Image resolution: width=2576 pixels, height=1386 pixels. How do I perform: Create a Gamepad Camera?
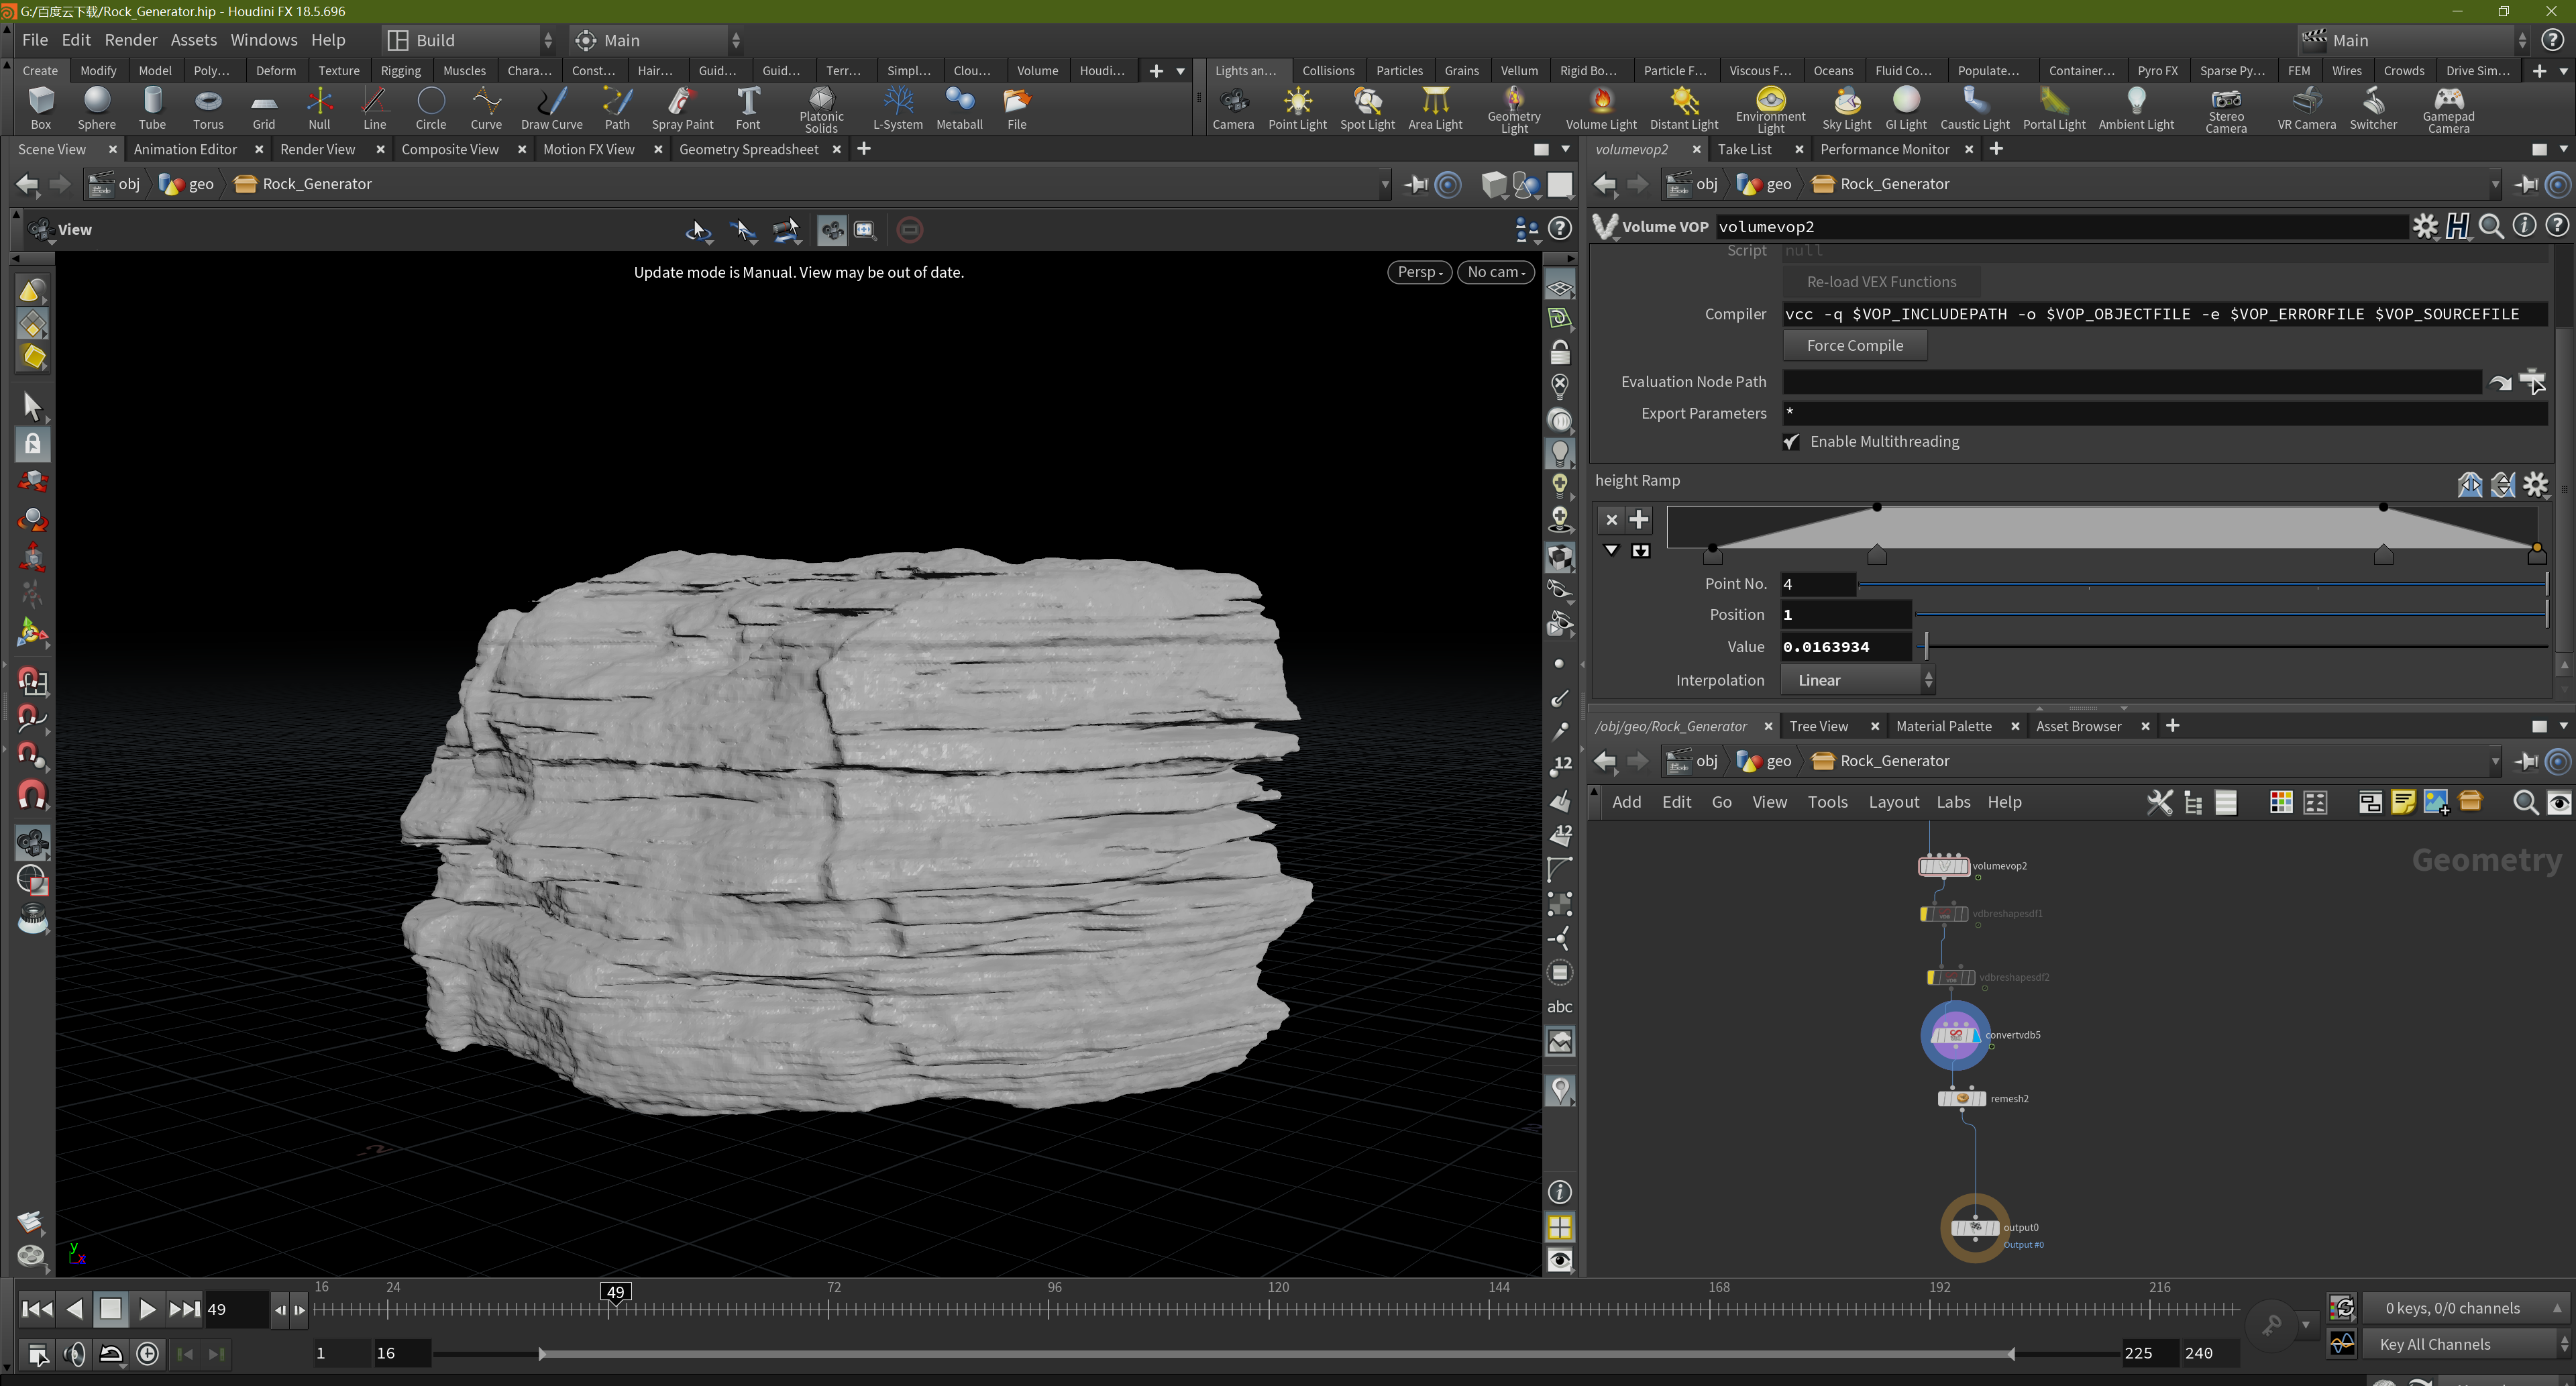[x=2448, y=108]
